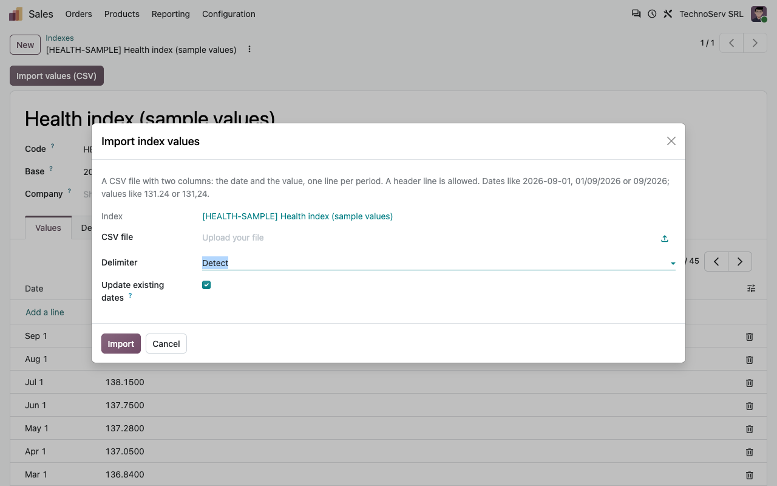777x486 pixels.
Task: Click the CSV file upload icon
Action: pos(665,238)
